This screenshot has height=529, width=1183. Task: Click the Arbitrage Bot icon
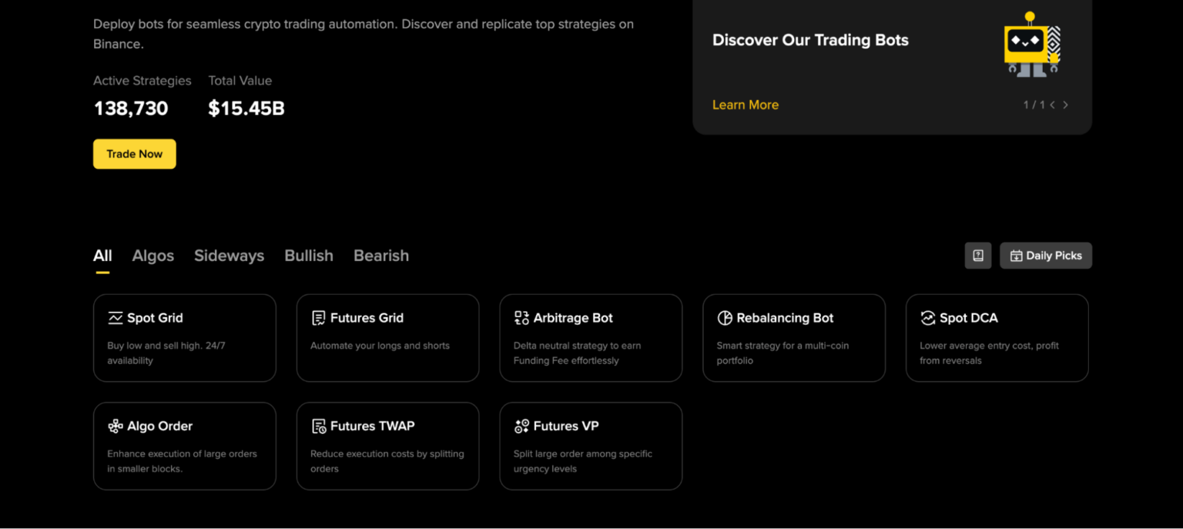pos(521,318)
